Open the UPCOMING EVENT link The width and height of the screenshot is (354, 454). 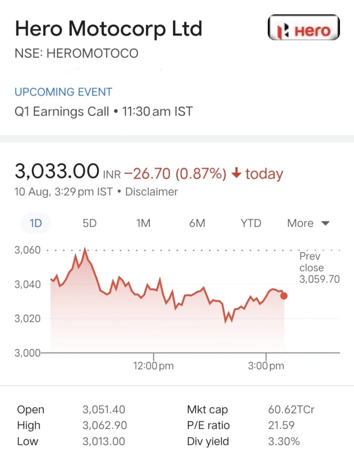63,92
